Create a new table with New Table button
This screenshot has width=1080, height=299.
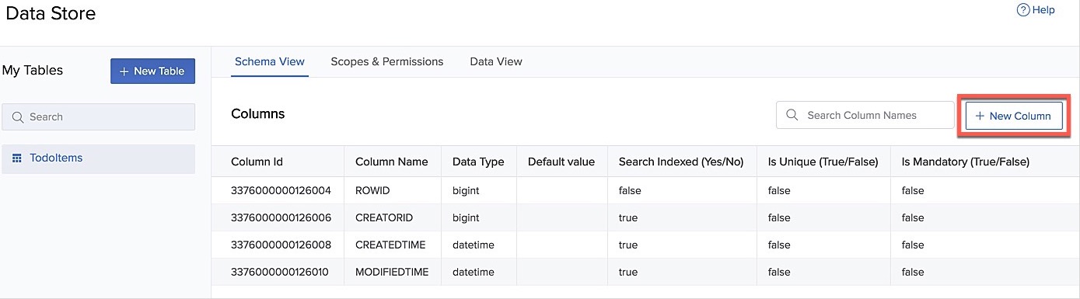pos(152,71)
